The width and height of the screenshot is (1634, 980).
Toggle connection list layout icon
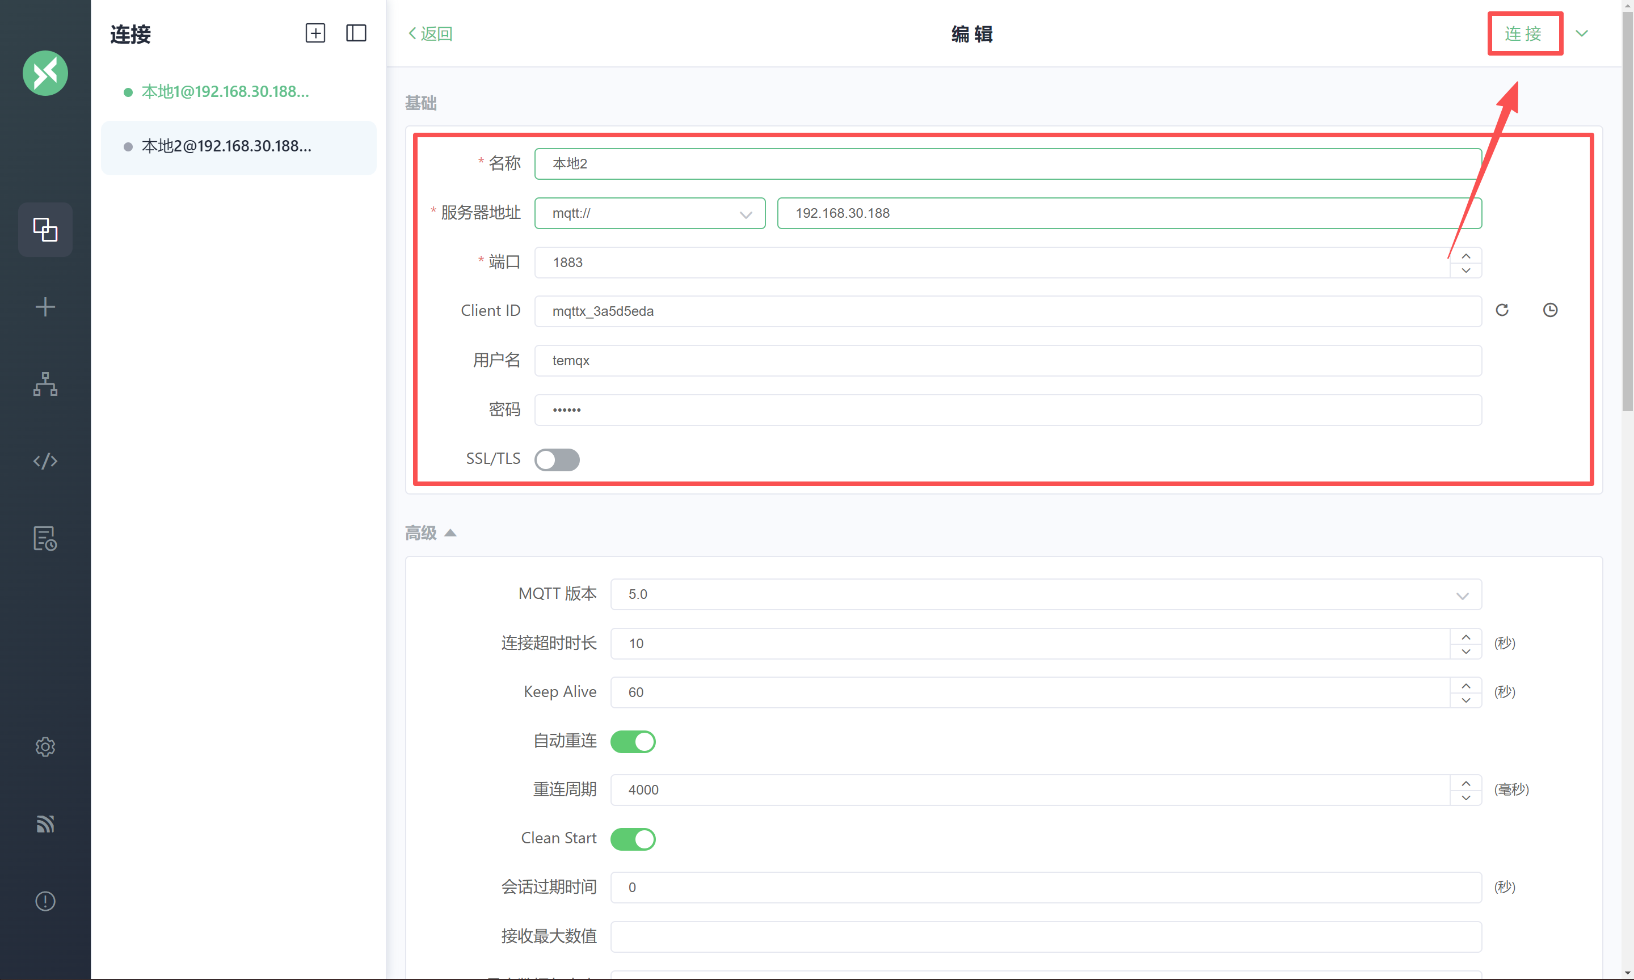point(356,33)
